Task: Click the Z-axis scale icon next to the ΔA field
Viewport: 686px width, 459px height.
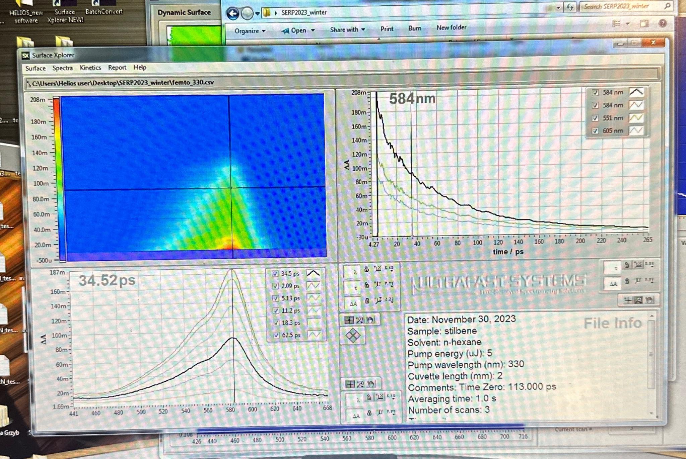Action: coord(379,301)
